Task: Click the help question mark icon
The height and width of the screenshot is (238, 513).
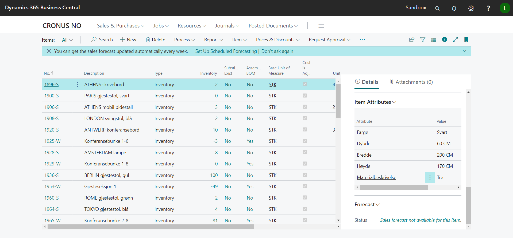Action: (x=488, y=8)
